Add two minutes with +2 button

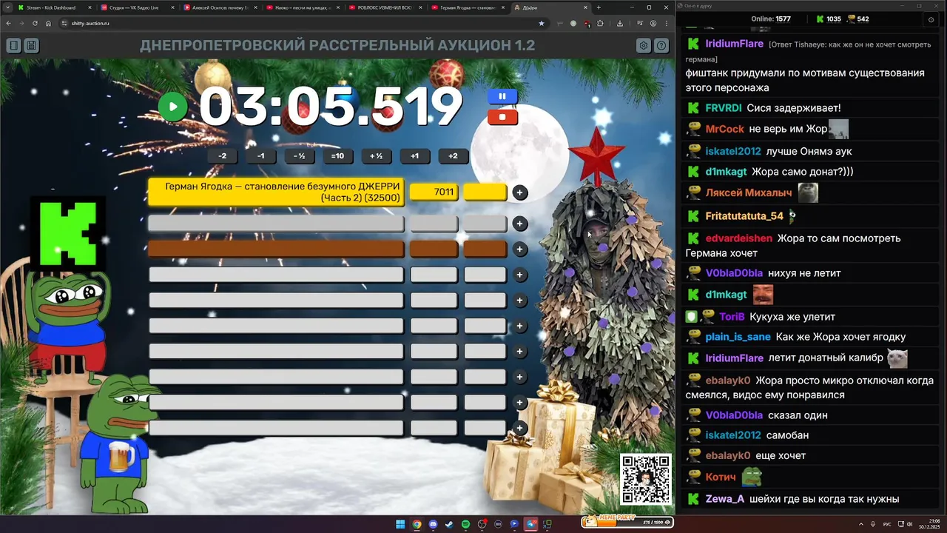(x=453, y=156)
